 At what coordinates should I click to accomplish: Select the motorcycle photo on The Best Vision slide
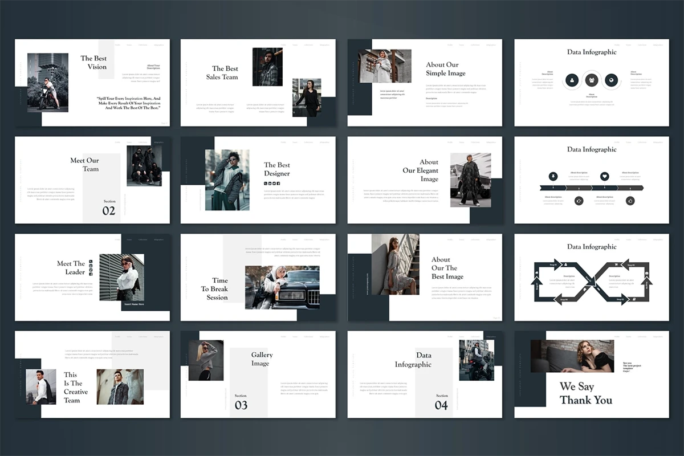coord(48,83)
